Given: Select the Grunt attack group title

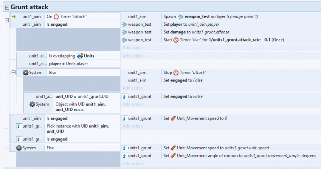Looking at the screenshot, I should (x=29, y=7).
